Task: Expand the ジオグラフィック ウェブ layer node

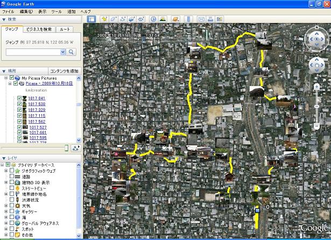Action: click(6, 171)
